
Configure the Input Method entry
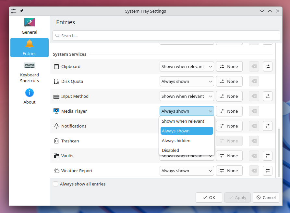tap(268, 96)
